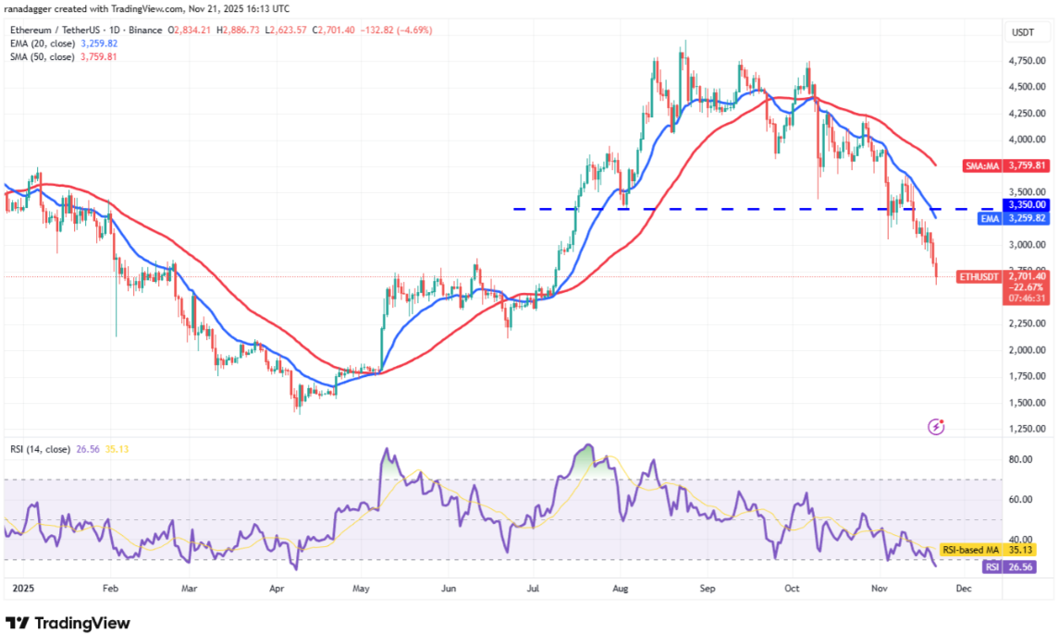Click the 3,350.00 horizontal line price label
1059x644 pixels.
1028,205
